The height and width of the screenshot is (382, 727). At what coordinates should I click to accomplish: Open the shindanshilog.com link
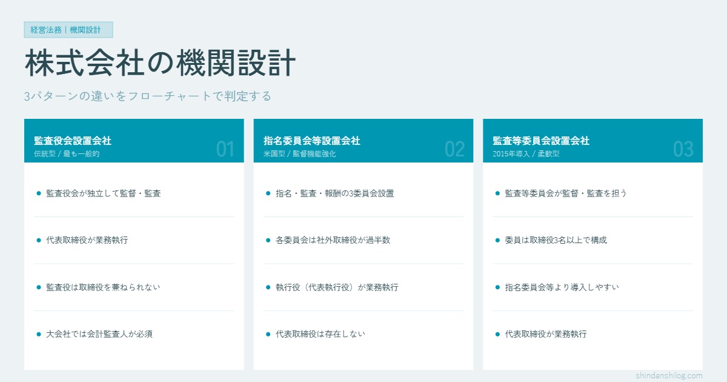pos(669,375)
